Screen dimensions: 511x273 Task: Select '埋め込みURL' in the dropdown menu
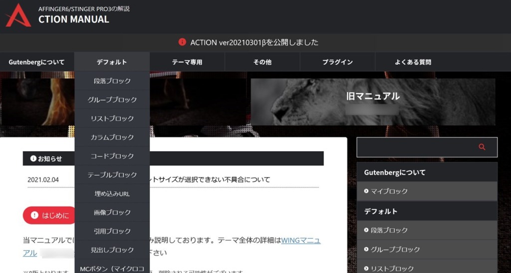112,194
